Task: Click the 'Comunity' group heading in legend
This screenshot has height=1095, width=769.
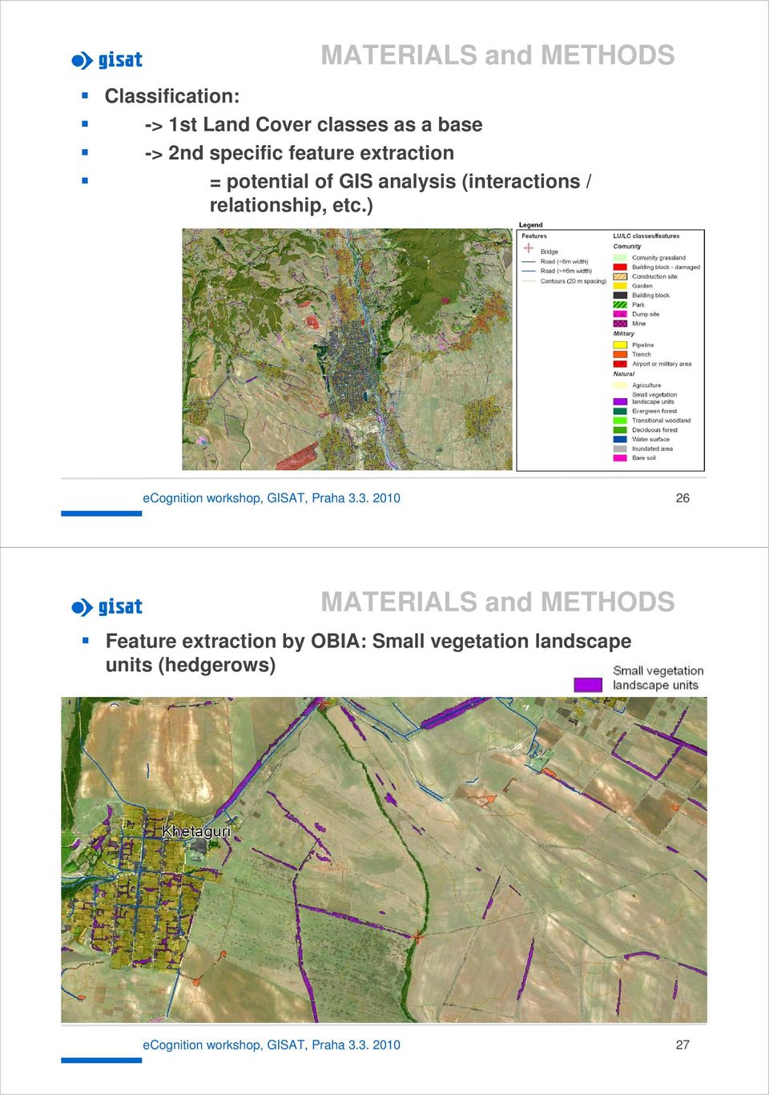Action: tap(627, 247)
